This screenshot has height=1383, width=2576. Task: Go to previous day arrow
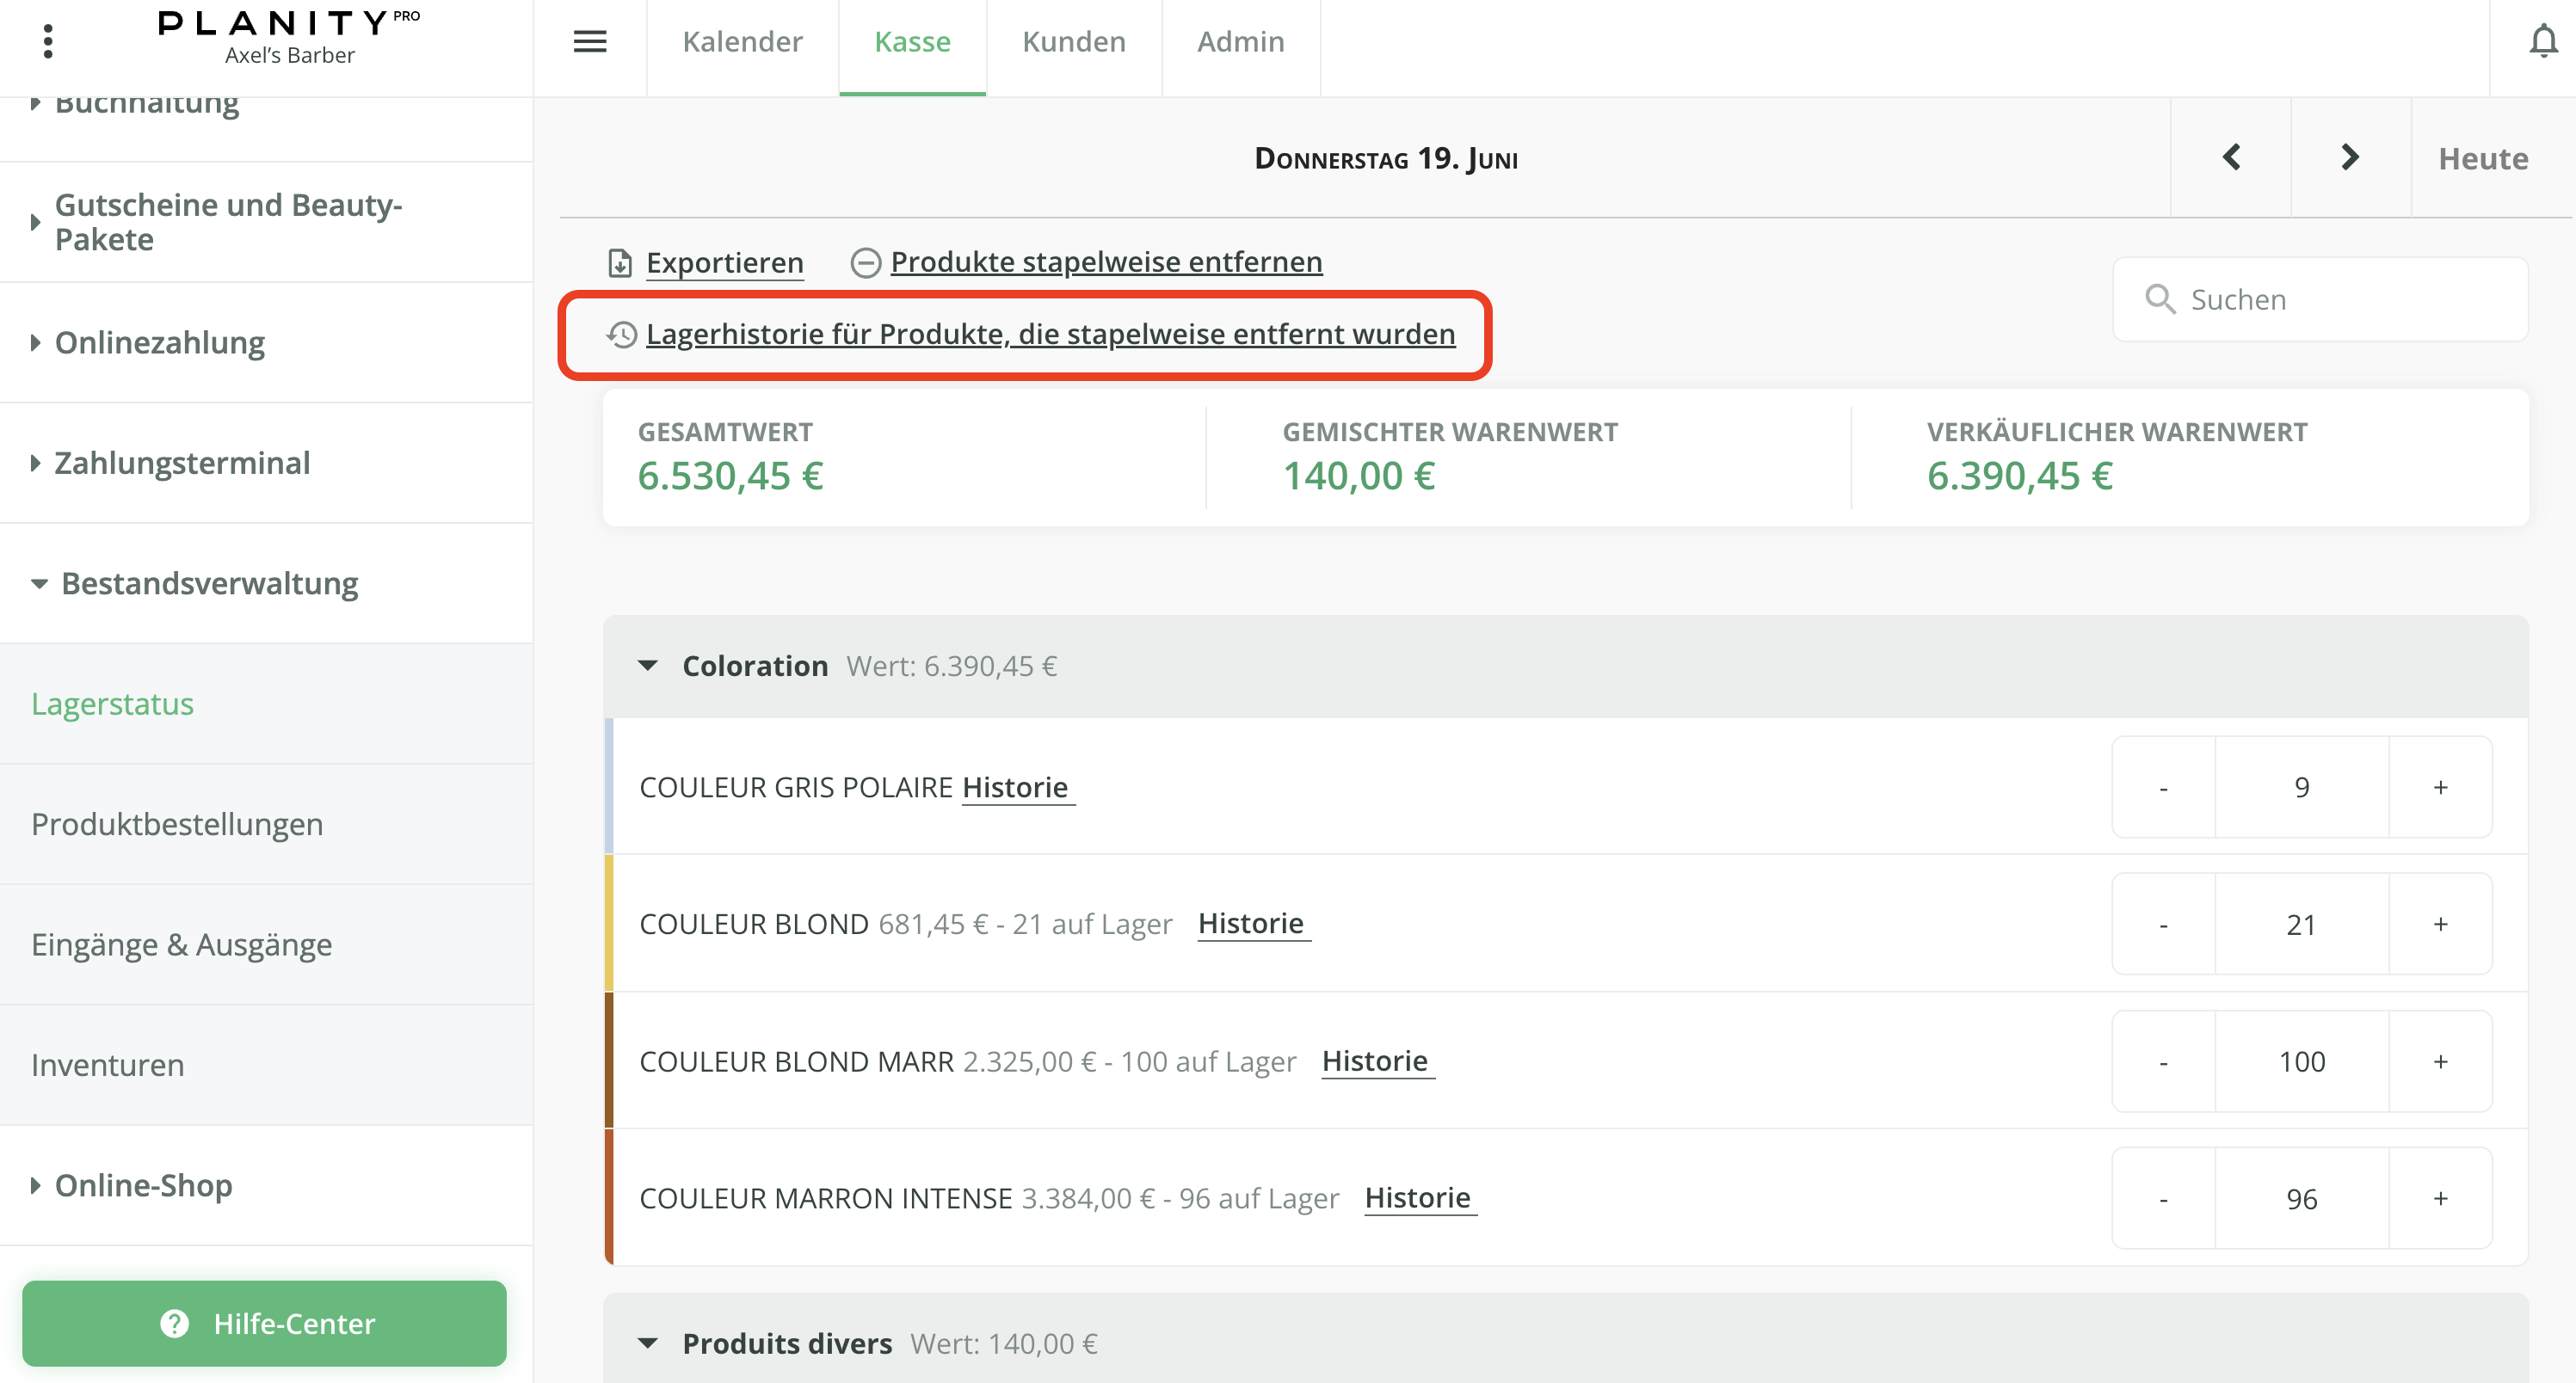(2231, 157)
